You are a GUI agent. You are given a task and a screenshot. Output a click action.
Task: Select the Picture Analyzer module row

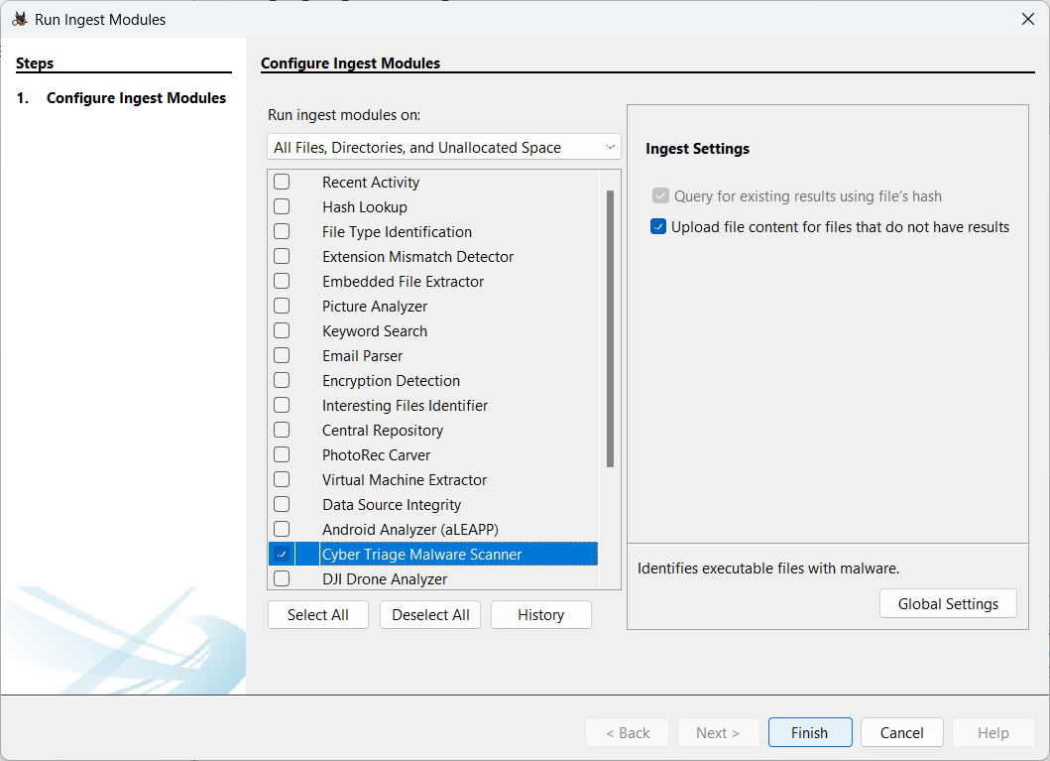[375, 306]
